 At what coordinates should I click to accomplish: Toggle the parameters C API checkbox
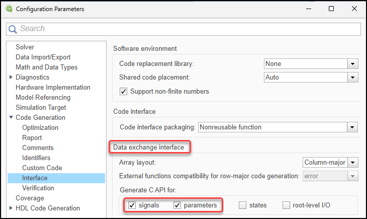[177, 205]
